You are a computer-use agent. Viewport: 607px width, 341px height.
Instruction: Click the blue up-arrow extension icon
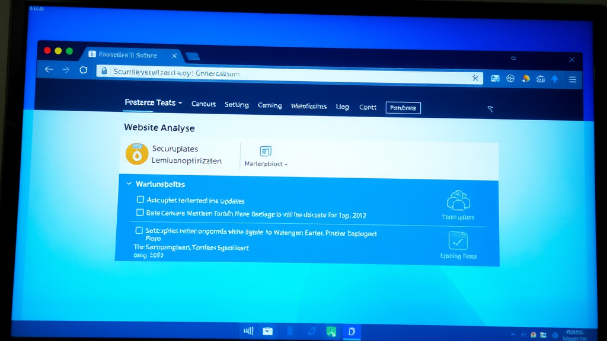click(x=555, y=79)
